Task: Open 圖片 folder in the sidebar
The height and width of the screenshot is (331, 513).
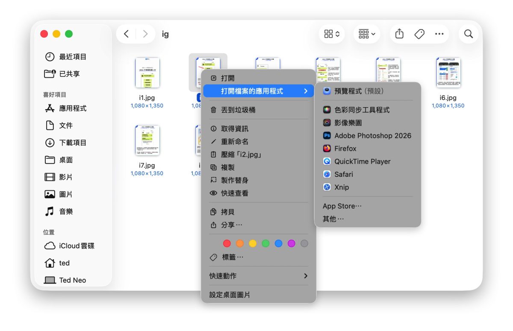Action: coord(73,194)
